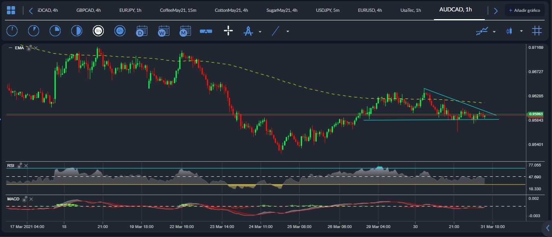This screenshot has height=237, width=552.
Task: Click the 25 Mar 08:00 time label
Action: click(299, 226)
